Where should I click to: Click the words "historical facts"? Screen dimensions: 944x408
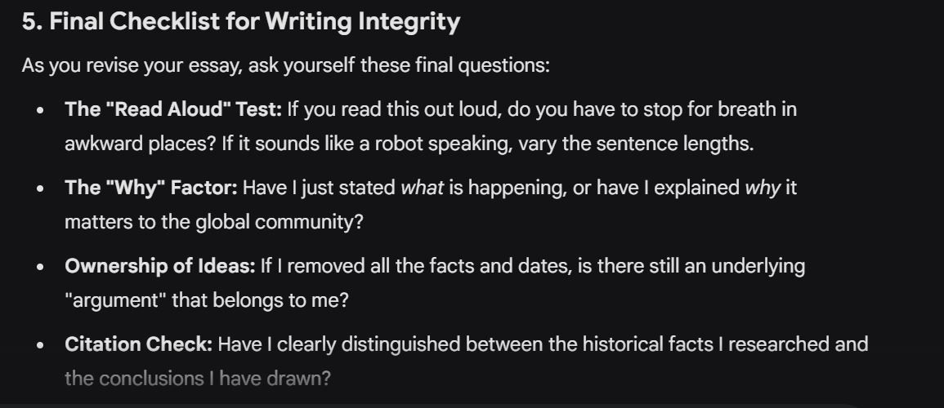pos(636,344)
